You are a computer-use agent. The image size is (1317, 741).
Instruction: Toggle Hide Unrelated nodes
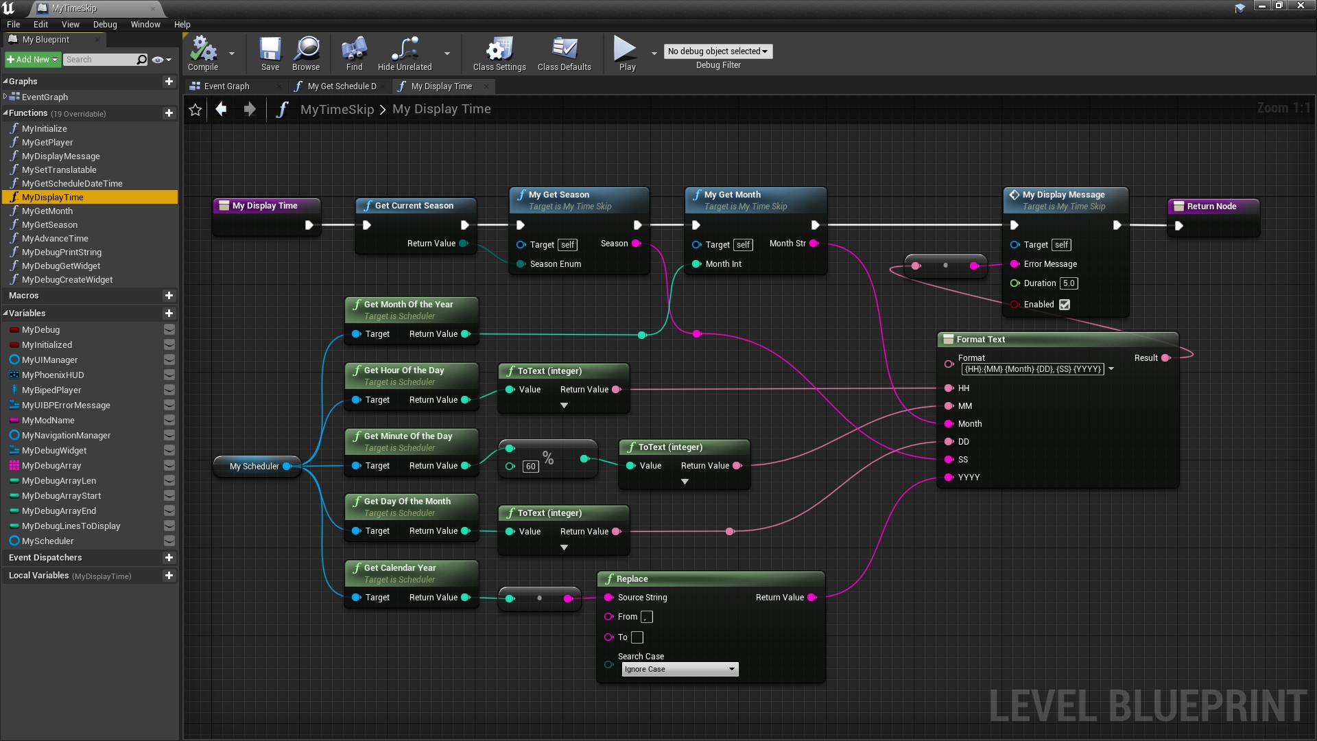click(405, 54)
